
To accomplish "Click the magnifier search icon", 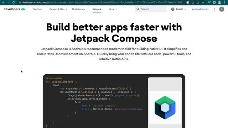I will click(138, 9).
